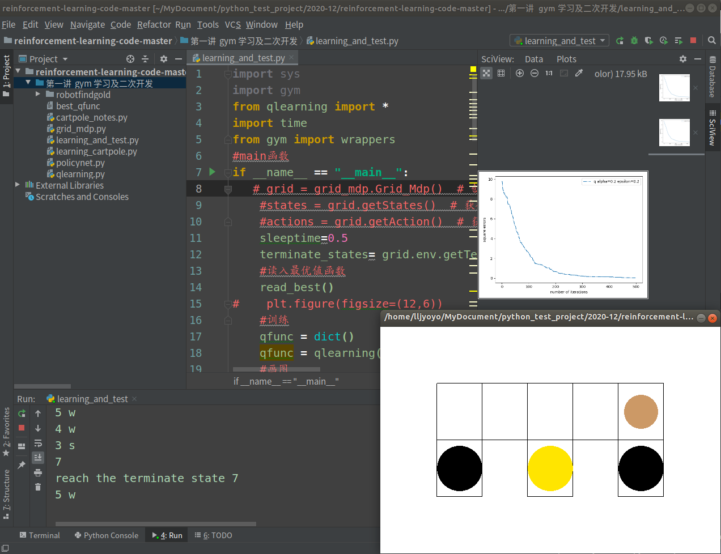Toggle the Database side tool window
Screen dimensions: 721x554
[x=712, y=76]
